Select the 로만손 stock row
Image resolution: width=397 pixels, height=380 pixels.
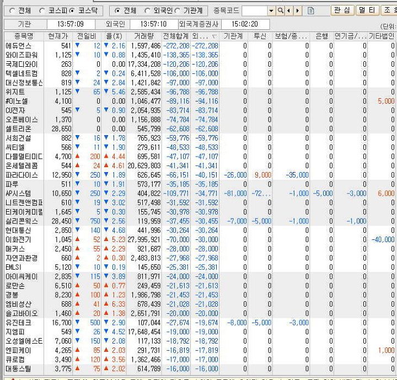pos(200,286)
